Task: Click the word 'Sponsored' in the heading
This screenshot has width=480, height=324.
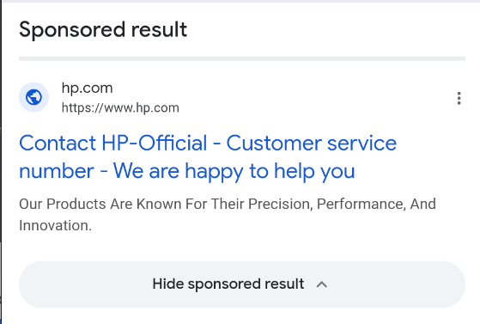Action: point(72,30)
